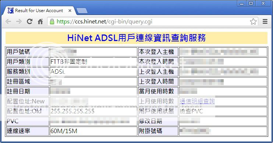The image size is (273, 143).
Task: Close the Chrome window
Action: pos(263,3)
